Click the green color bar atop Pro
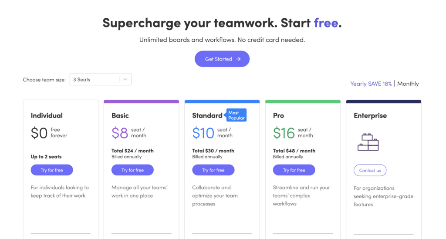 (x=303, y=101)
